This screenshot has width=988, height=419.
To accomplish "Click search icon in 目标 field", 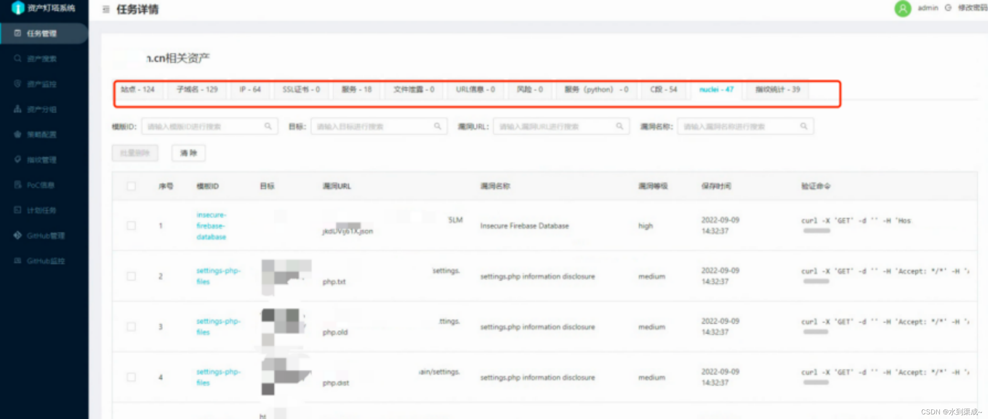I will (437, 126).
